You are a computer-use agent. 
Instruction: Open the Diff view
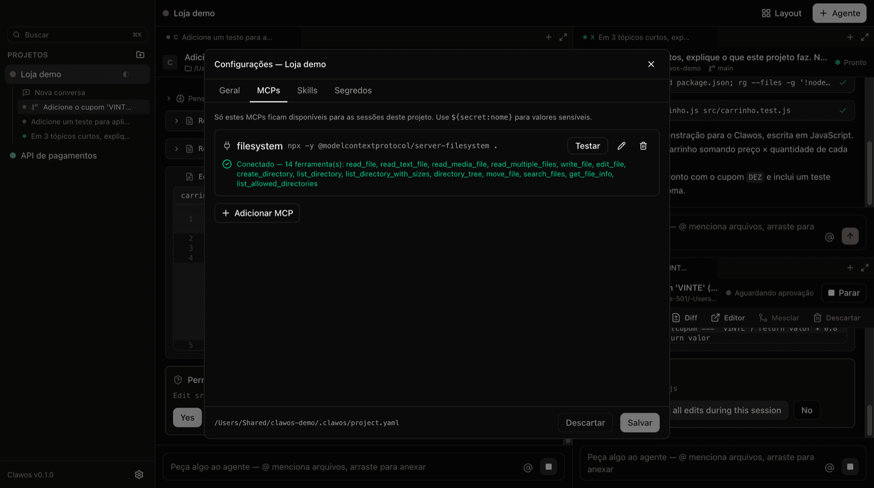tap(684, 318)
